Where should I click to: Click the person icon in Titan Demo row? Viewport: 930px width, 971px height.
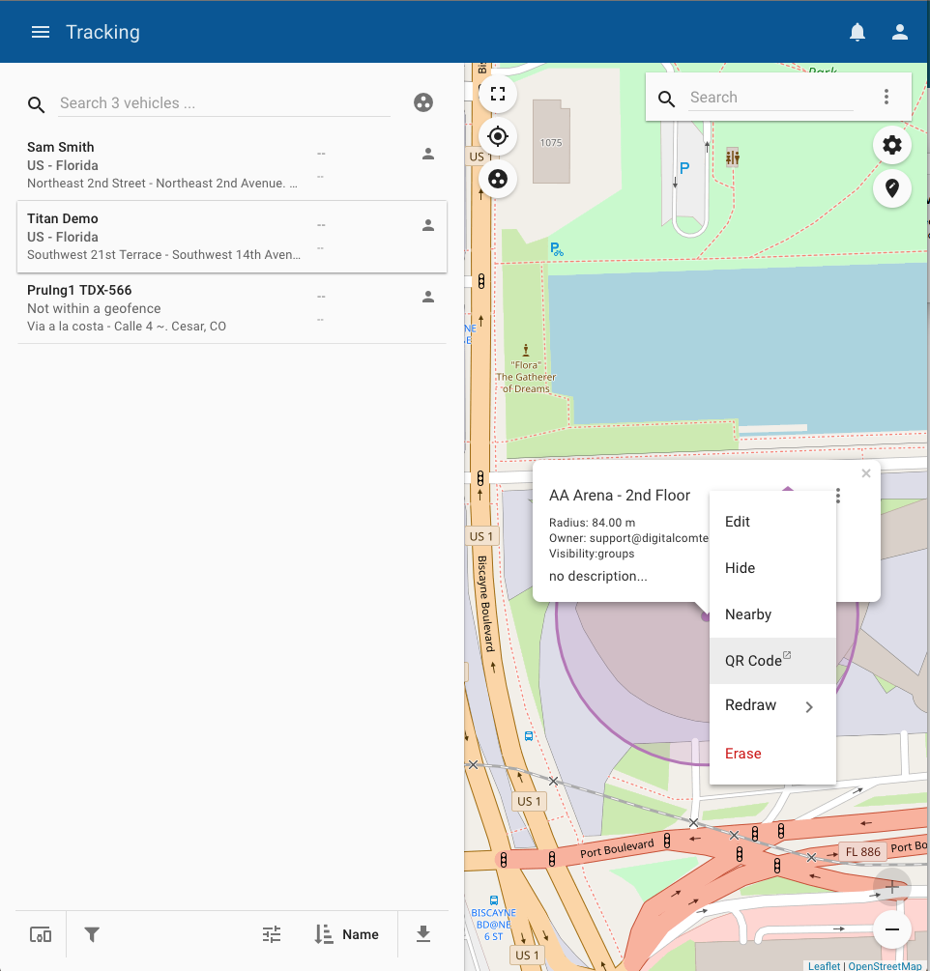point(428,225)
